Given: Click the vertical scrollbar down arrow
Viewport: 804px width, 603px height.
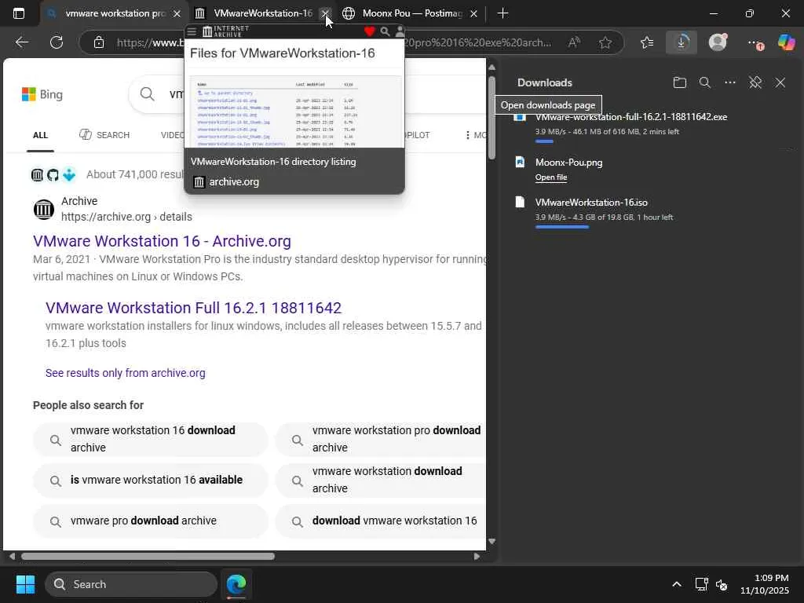Looking at the screenshot, I should 492,542.
